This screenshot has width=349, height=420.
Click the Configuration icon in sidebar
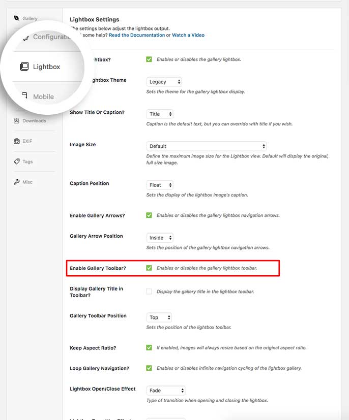(25, 38)
